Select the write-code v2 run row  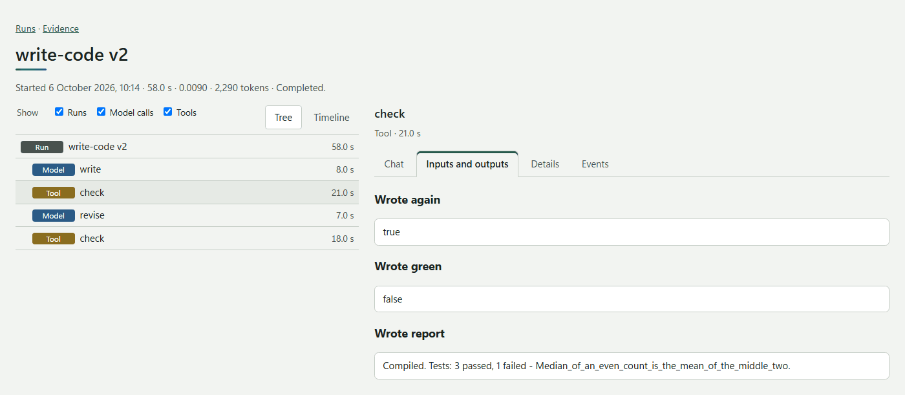pos(187,147)
